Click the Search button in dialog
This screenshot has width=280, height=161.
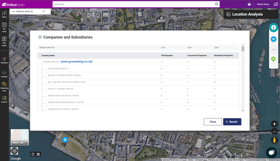(232, 122)
